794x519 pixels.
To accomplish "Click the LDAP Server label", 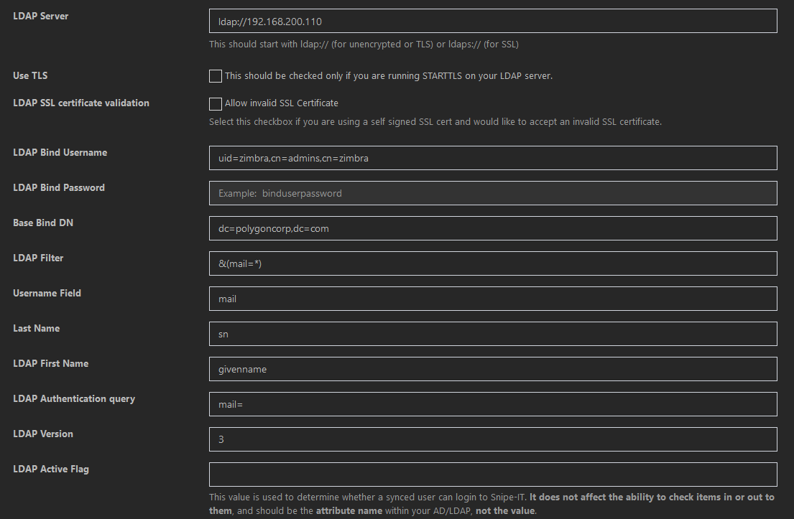I will tap(40, 16).
